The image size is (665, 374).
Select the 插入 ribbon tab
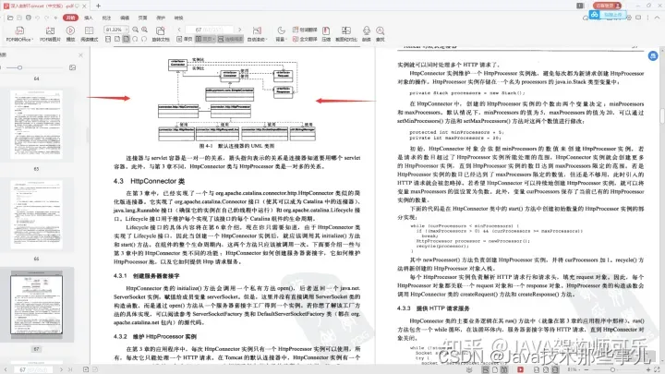pos(89,18)
